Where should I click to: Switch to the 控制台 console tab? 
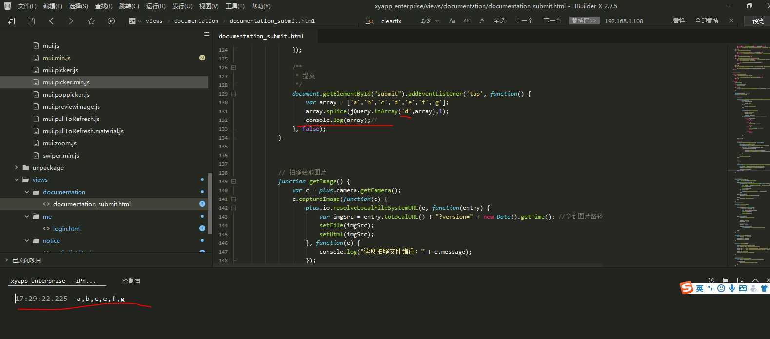(x=131, y=280)
